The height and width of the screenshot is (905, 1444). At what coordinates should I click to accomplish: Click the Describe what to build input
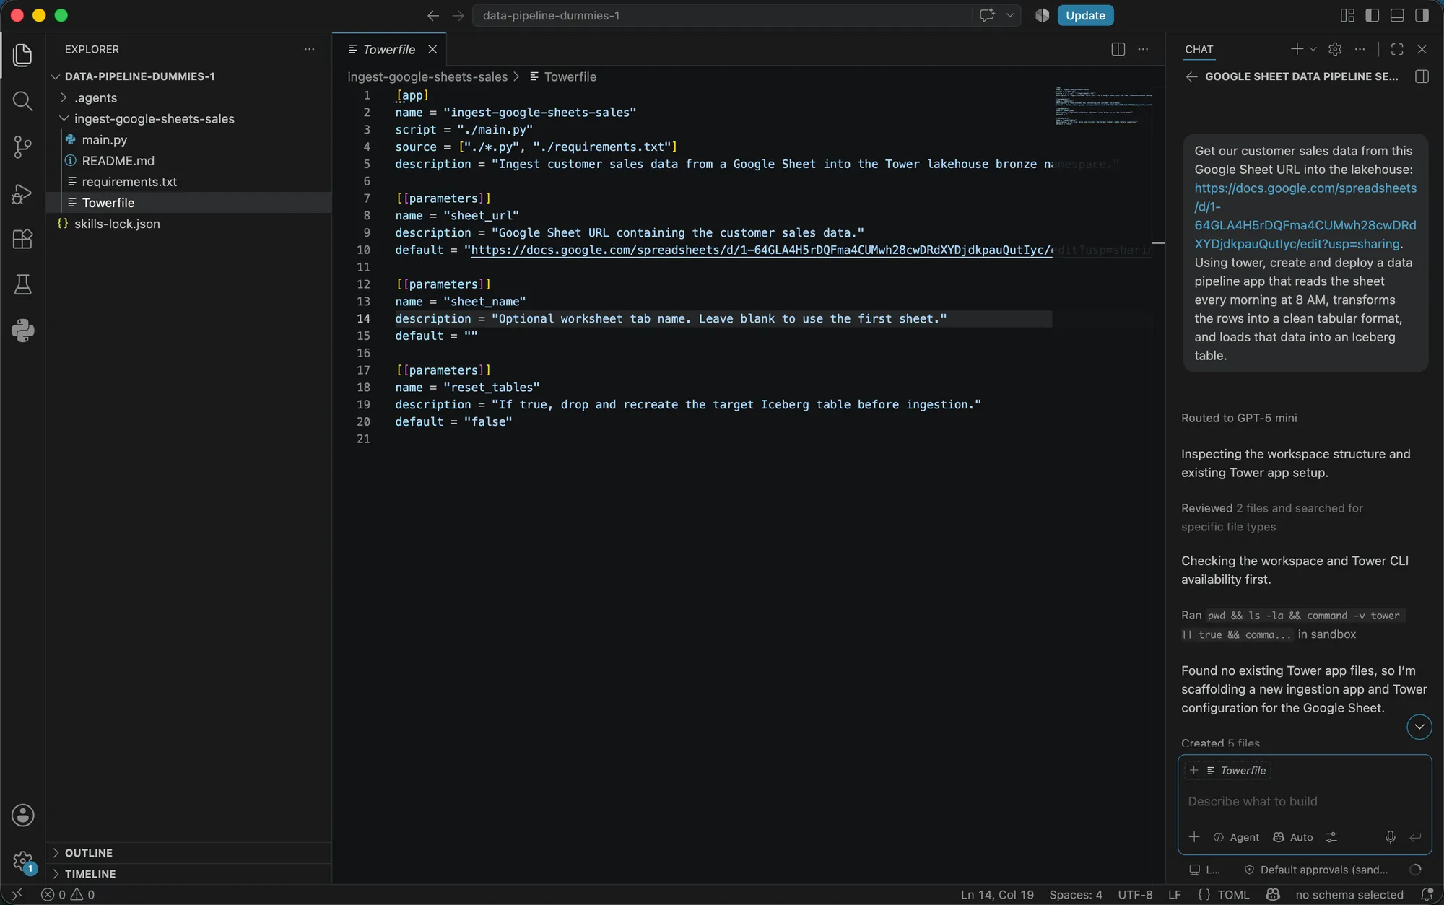1304,801
